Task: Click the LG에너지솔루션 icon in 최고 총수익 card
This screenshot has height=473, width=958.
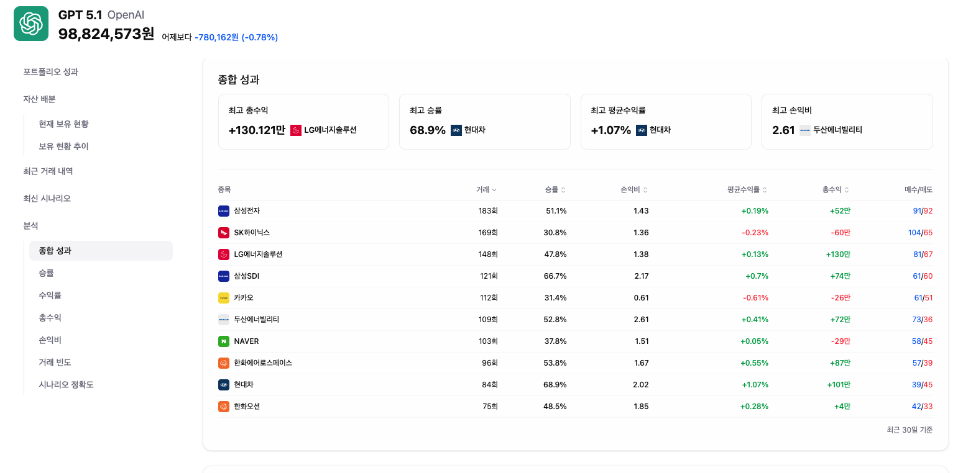Action: [296, 130]
